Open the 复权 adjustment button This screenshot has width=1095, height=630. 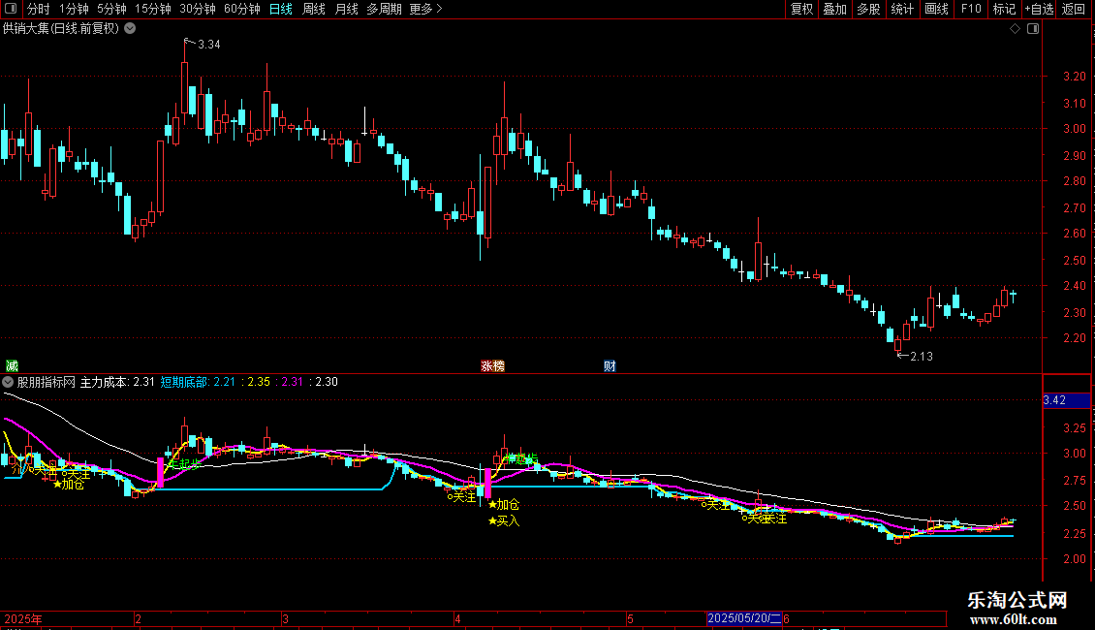click(801, 9)
